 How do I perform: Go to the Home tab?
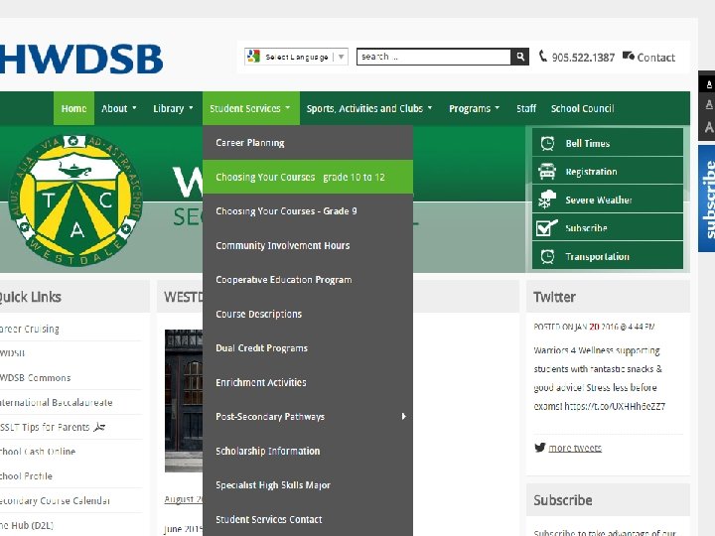click(73, 108)
